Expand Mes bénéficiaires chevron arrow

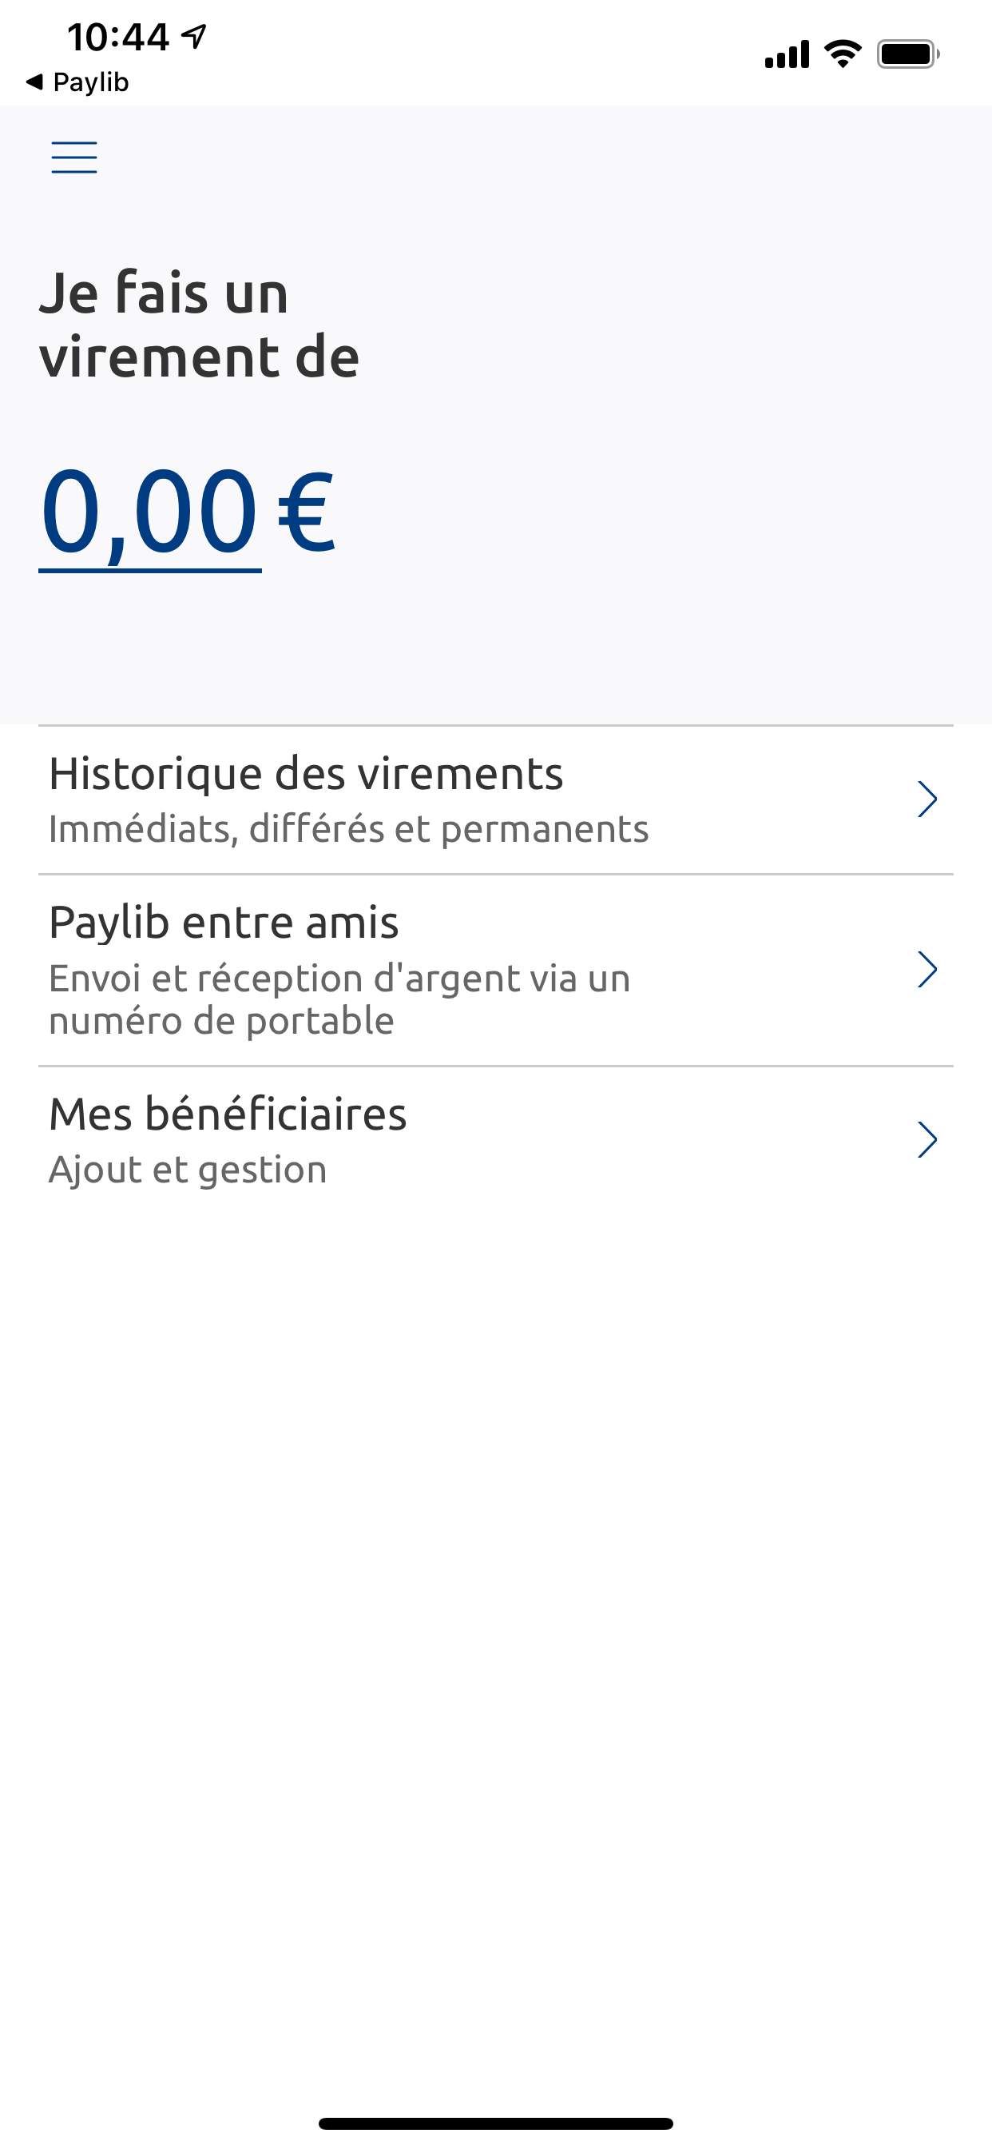click(927, 1139)
